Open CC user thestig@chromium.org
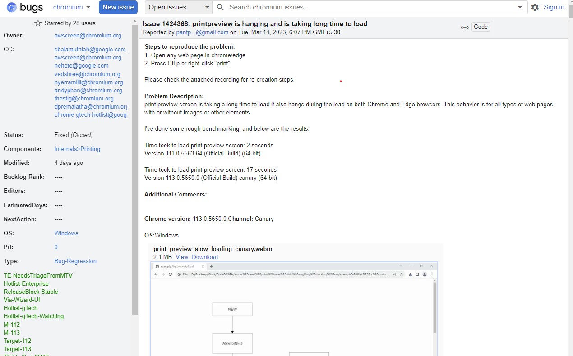573x356 pixels. pyautogui.click(x=84, y=99)
